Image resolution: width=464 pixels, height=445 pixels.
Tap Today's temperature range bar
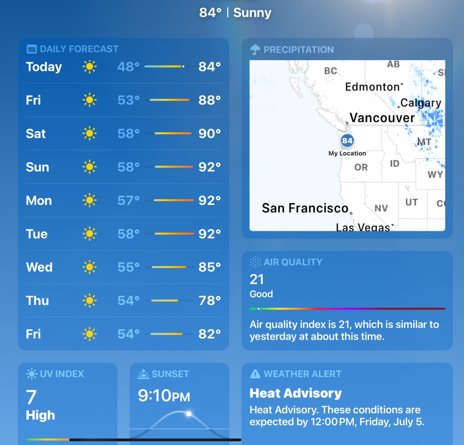[169, 66]
